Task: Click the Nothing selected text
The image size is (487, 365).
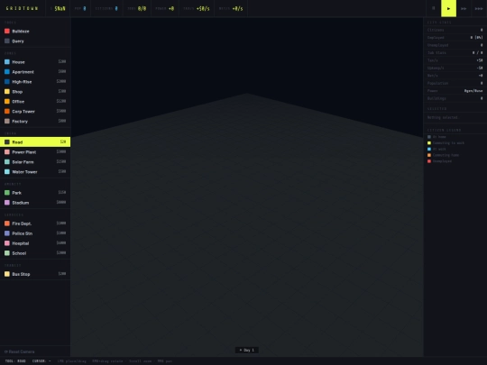Action: tap(442, 117)
